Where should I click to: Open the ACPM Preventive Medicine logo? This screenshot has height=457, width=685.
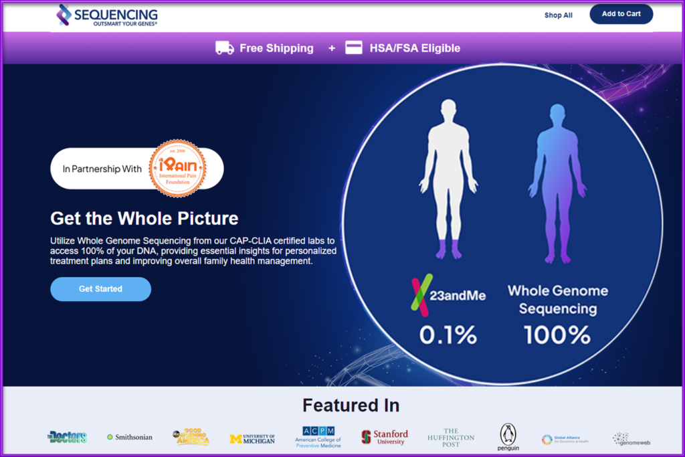(318, 437)
